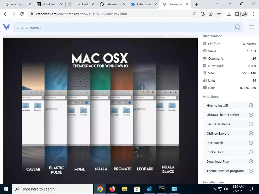Close the Theme tab

(187, 5)
